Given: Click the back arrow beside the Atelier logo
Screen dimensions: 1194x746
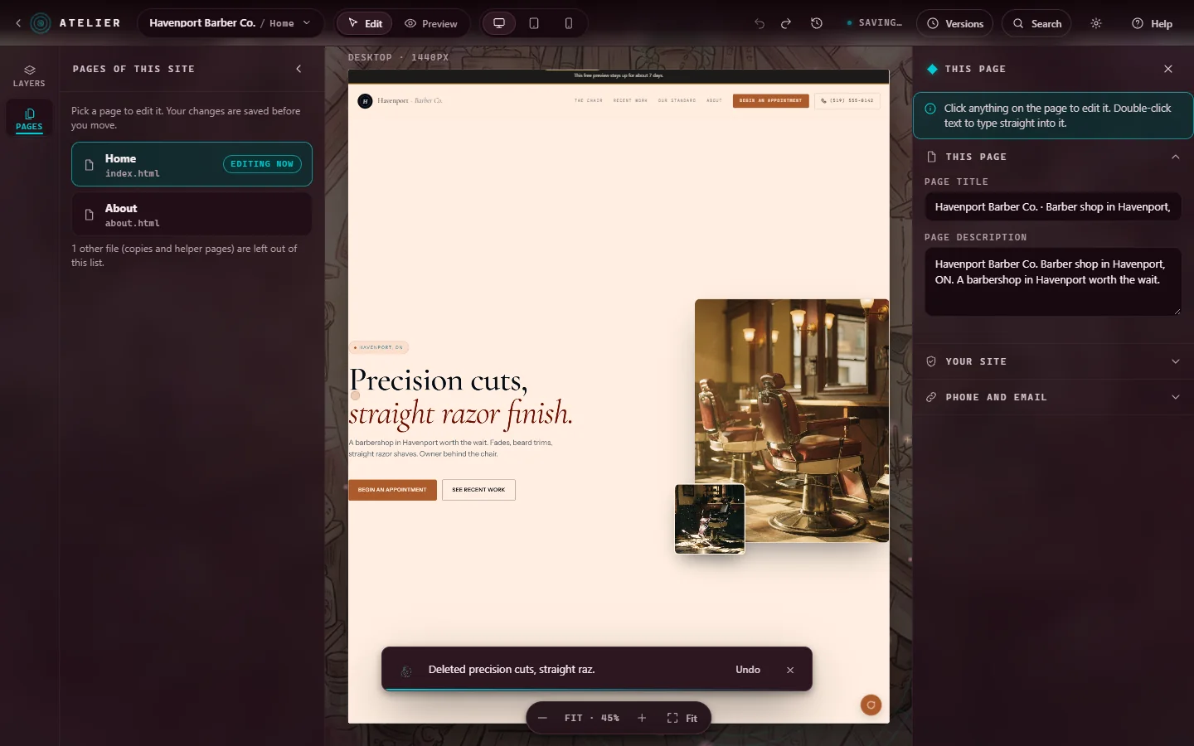Looking at the screenshot, I should click(x=18, y=23).
